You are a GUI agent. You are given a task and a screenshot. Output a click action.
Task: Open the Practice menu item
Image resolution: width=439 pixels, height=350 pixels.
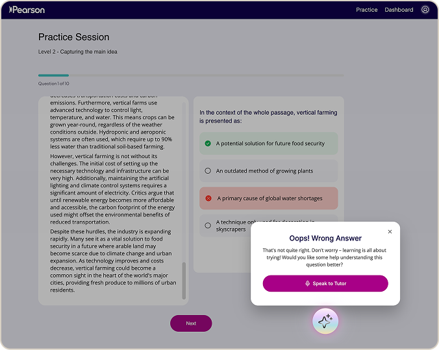(366, 10)
